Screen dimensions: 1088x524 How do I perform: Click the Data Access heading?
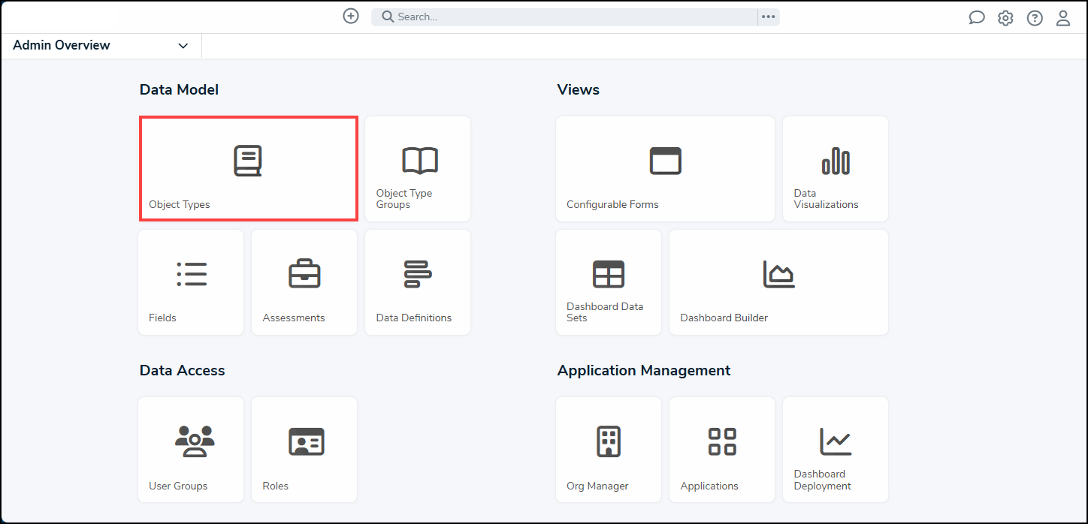coord(182,370)
